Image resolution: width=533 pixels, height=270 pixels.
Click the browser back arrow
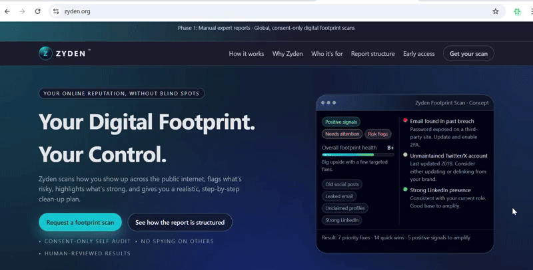click(7, 11)
